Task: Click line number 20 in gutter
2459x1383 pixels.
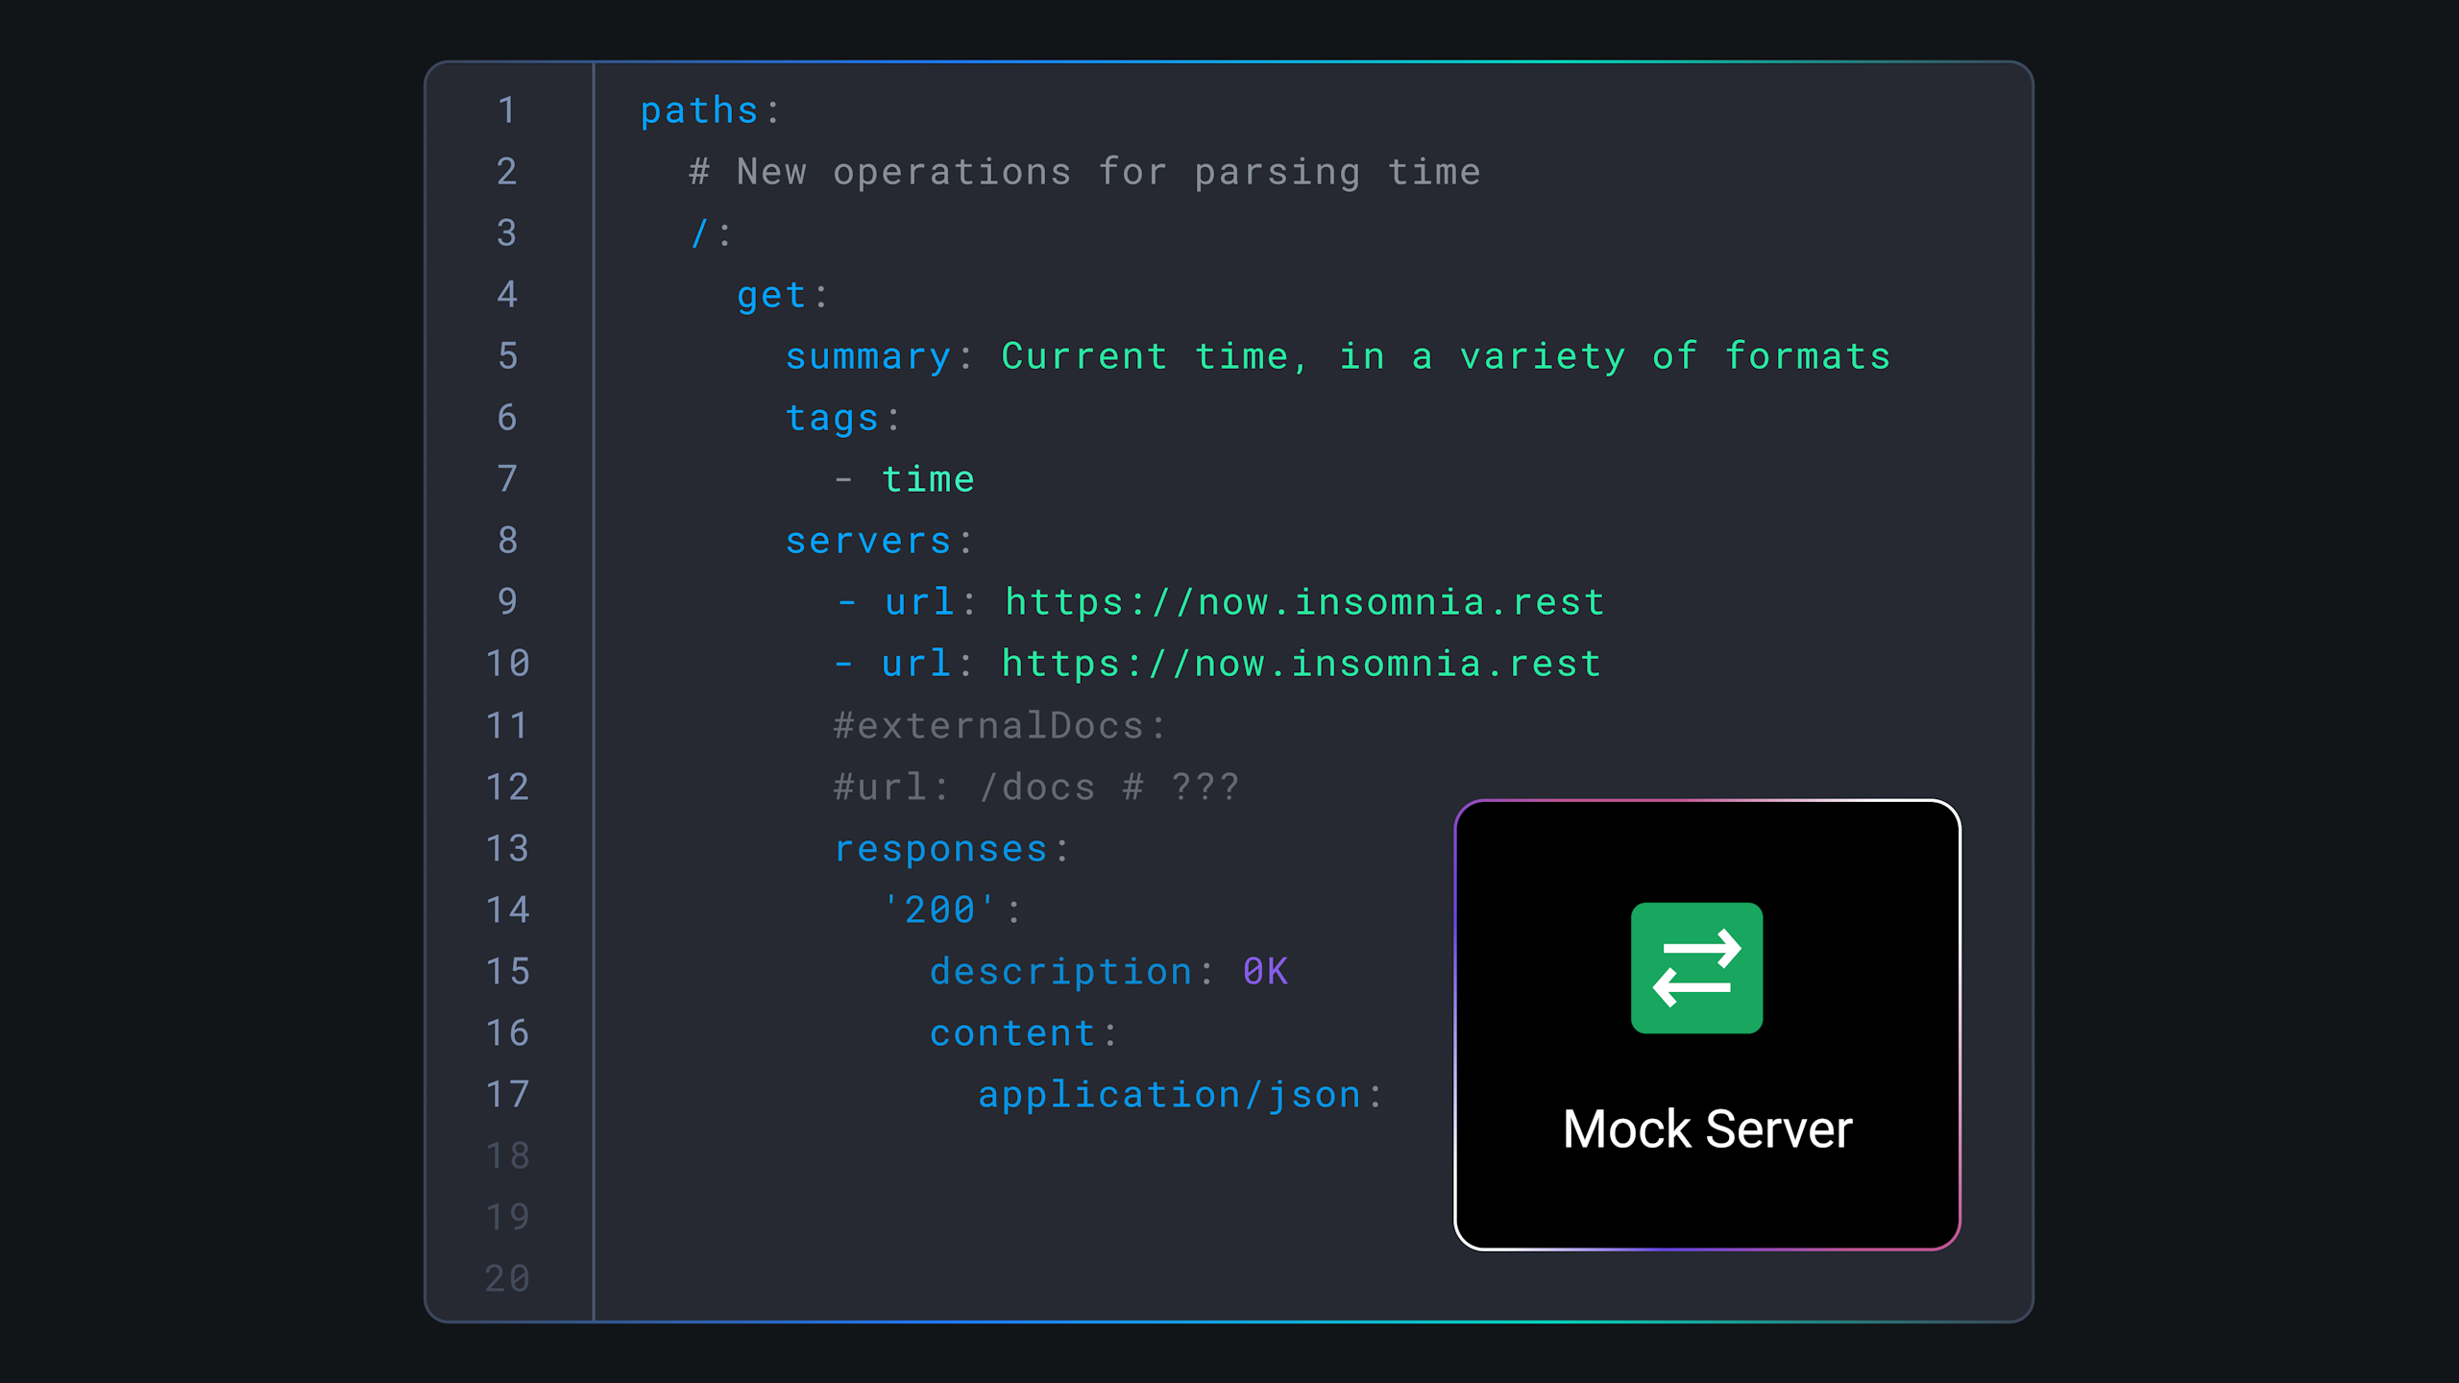Action: point(507,1278)
